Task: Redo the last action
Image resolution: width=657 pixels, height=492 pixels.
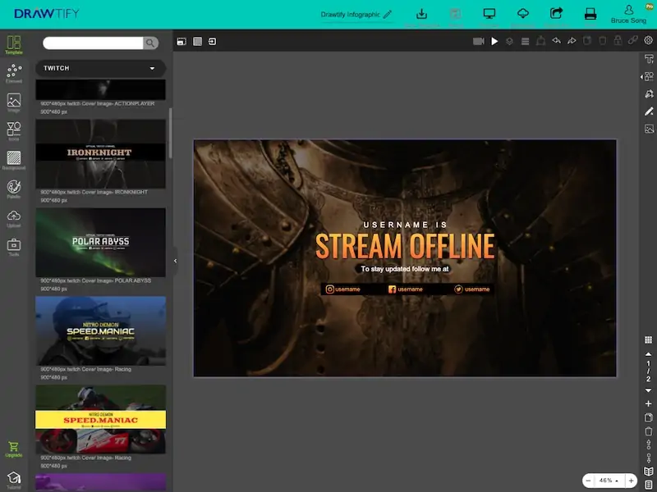Action: click(x=572, y=40)
